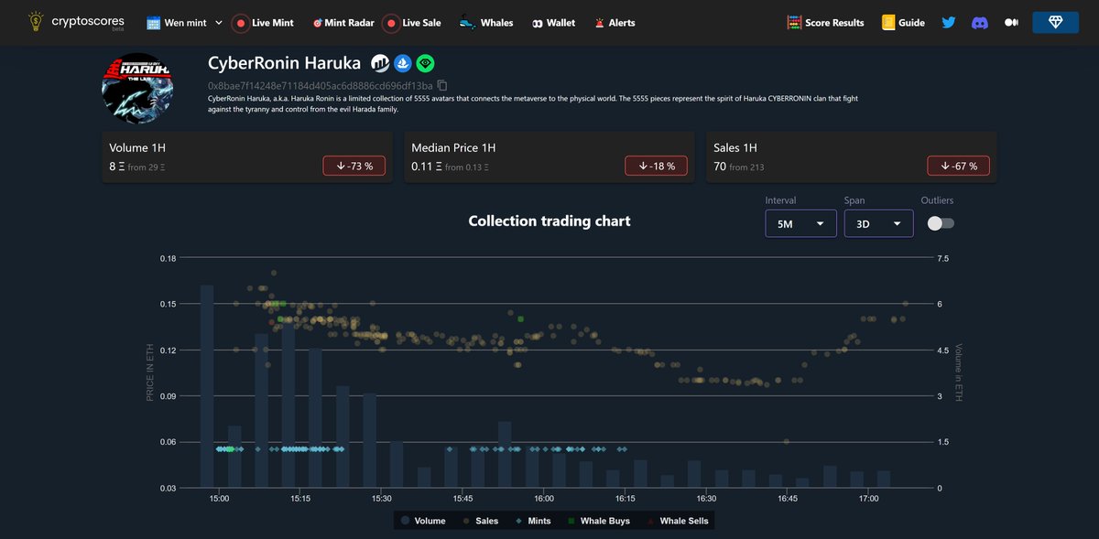The width and height of the screenshot is (1099, 539).
Task: Click the Wen mint calendar icon
Action: [x=153, y=23]
